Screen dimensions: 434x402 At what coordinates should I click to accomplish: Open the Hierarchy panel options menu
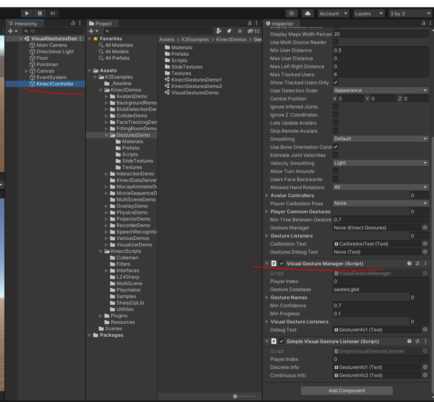[80, 23]
